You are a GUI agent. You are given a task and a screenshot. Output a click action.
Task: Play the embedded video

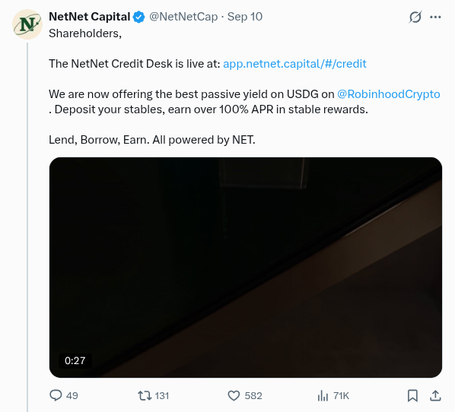(246, 268)
